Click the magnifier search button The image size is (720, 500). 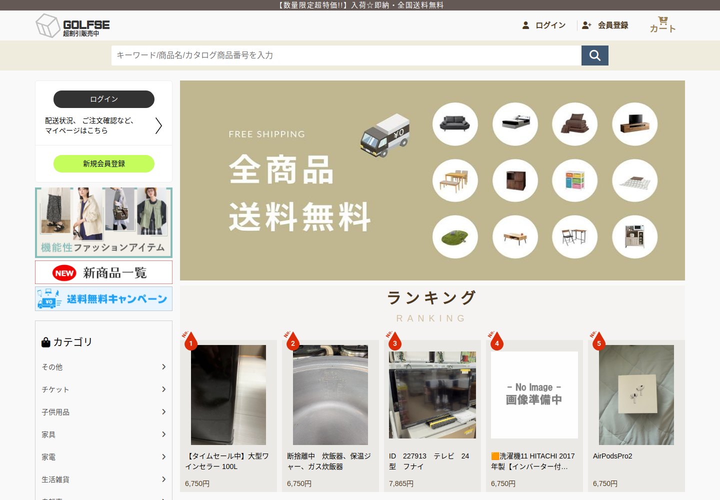pyautogui.click(x=595, y=55)
